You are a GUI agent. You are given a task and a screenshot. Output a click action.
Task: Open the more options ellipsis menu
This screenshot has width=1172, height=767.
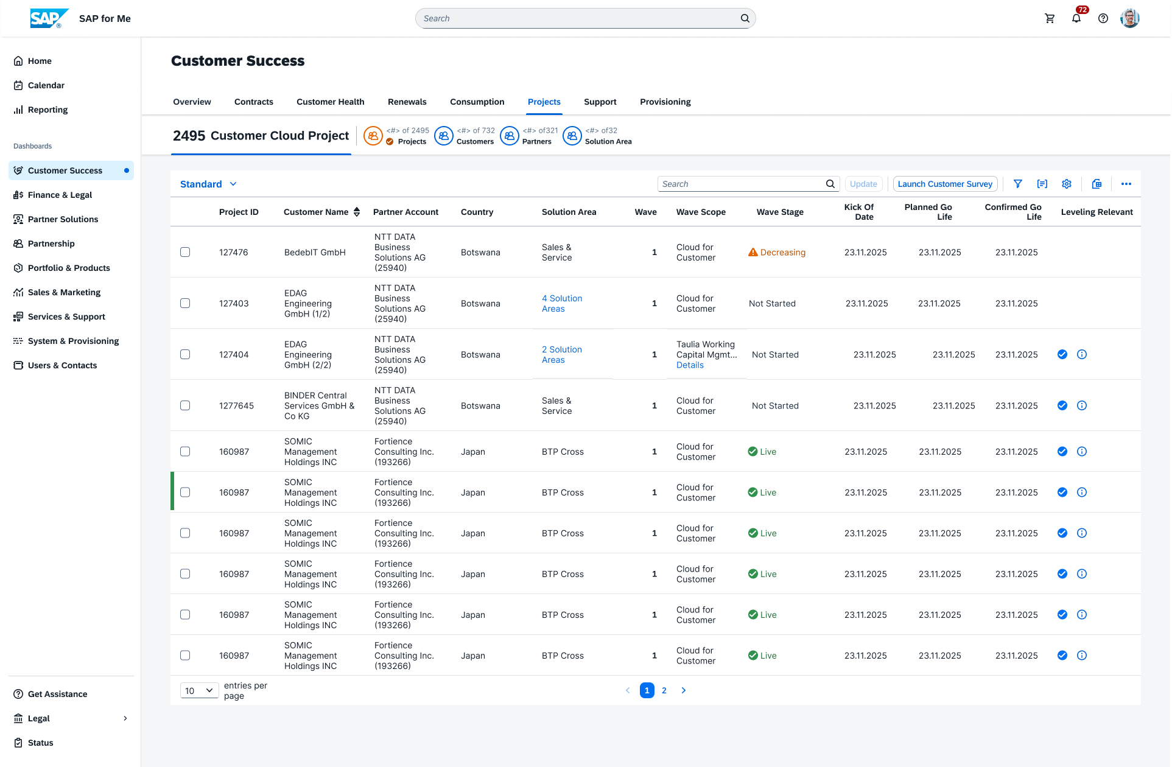1126,184
